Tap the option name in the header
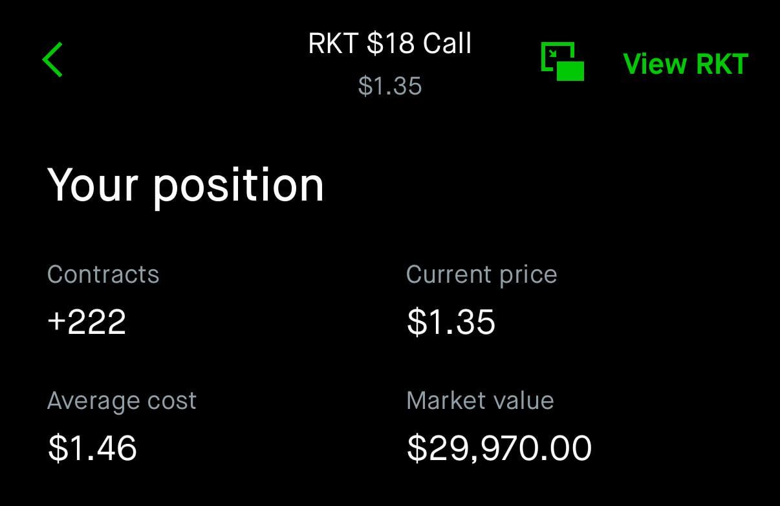The height and width of the screenshot is (506, 780). [x=390, y=44]
